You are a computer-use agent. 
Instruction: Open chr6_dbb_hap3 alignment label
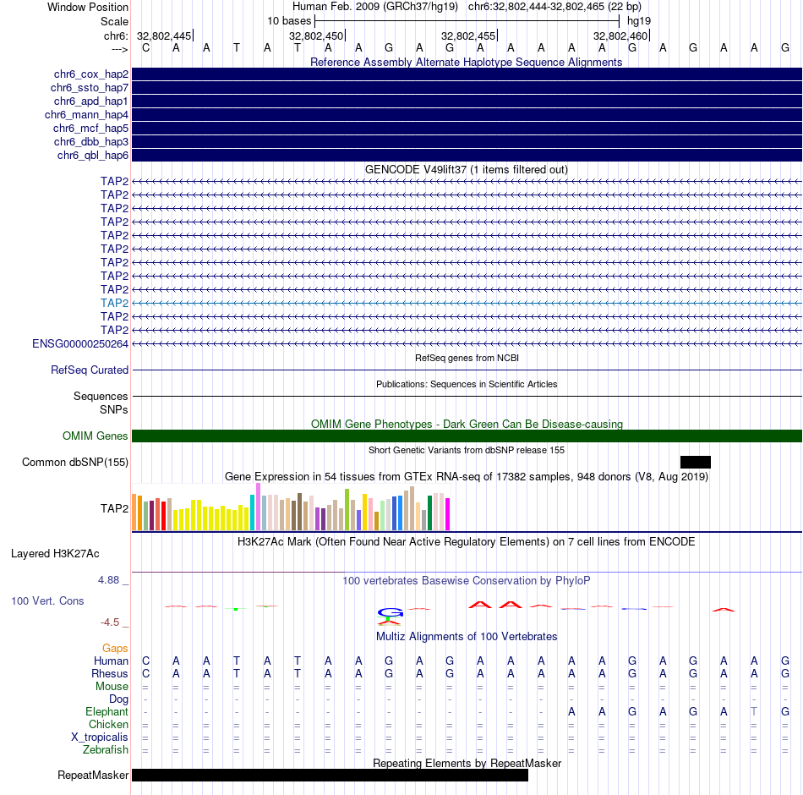click(91, 141)
